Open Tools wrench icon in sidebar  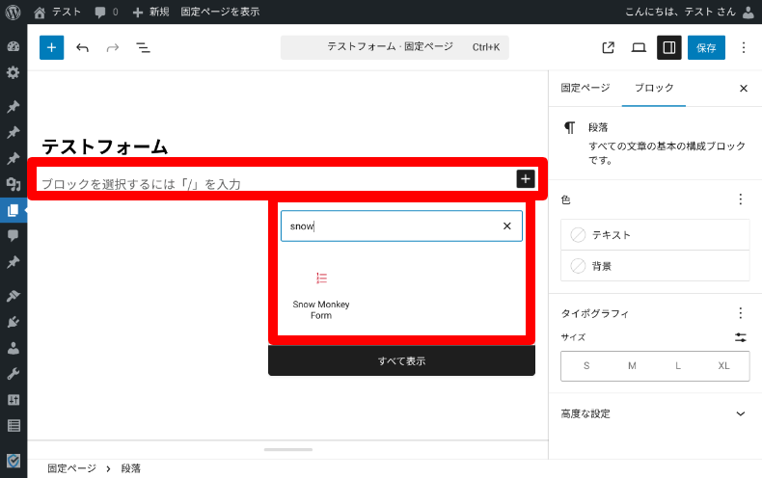pyautogui.click(x=14, y=374)
